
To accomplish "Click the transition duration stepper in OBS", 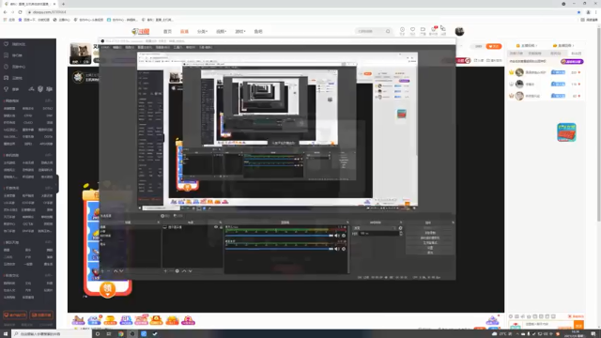I will (401, 234).
